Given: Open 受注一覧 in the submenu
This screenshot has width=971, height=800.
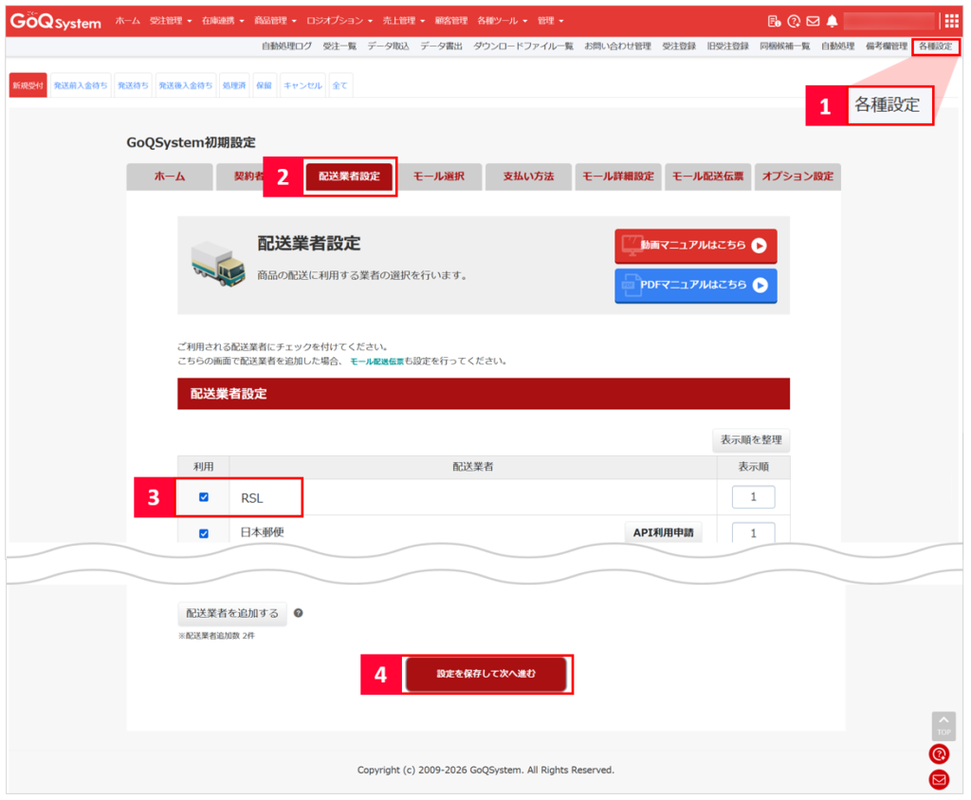Looking at the screenshot, I should pyautogui.click(x=339, y=47).
